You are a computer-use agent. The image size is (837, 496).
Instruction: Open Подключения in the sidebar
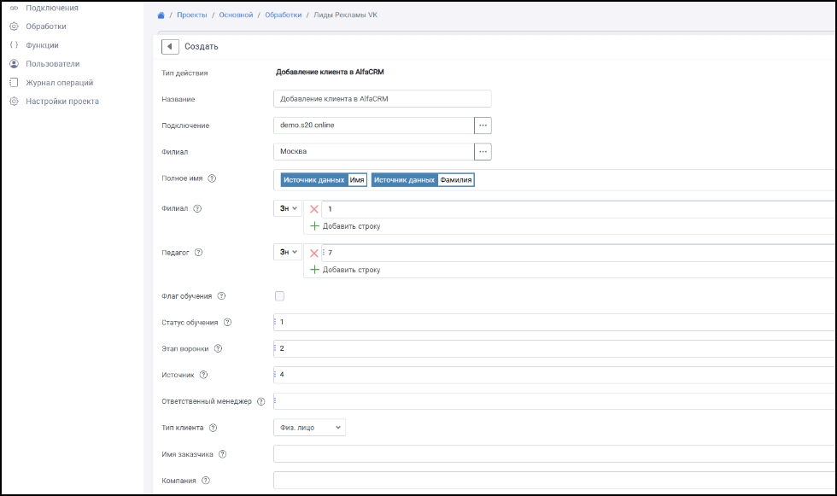point(52,8)
